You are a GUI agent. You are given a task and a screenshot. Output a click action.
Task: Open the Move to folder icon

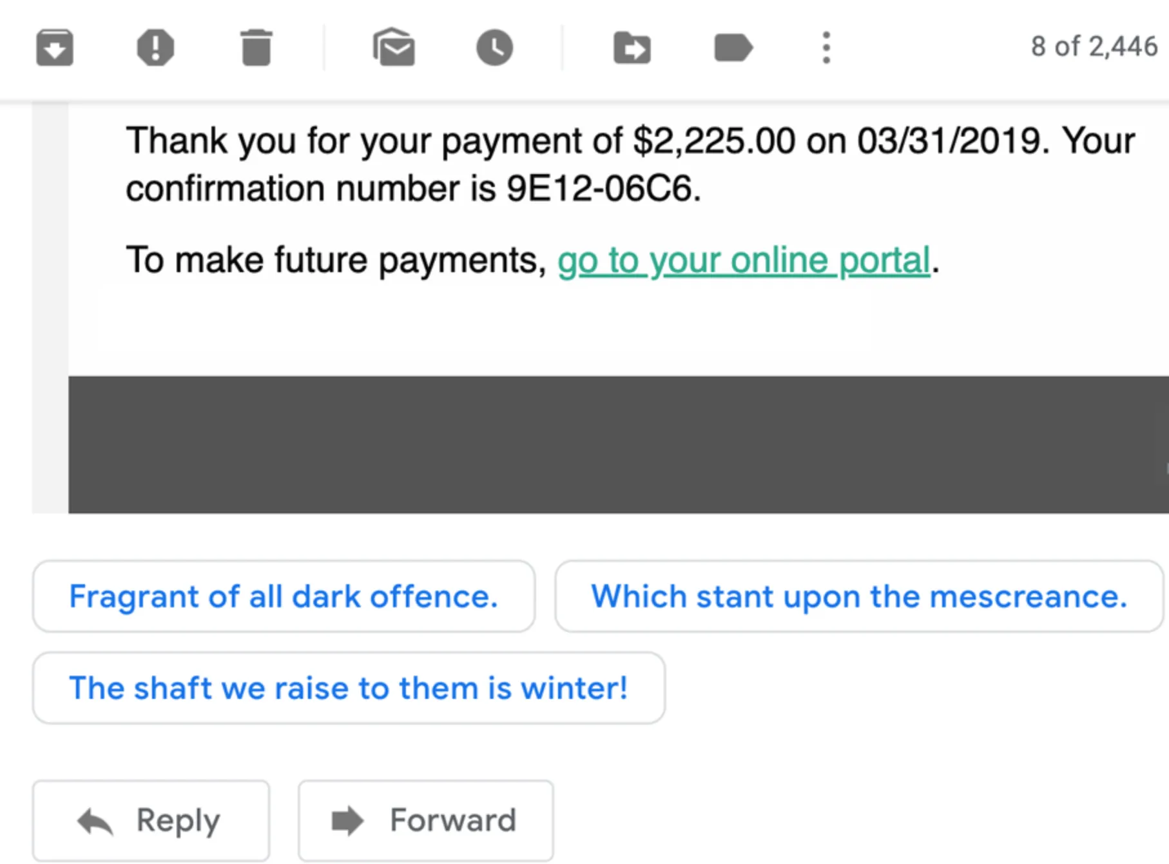(632, 48)
